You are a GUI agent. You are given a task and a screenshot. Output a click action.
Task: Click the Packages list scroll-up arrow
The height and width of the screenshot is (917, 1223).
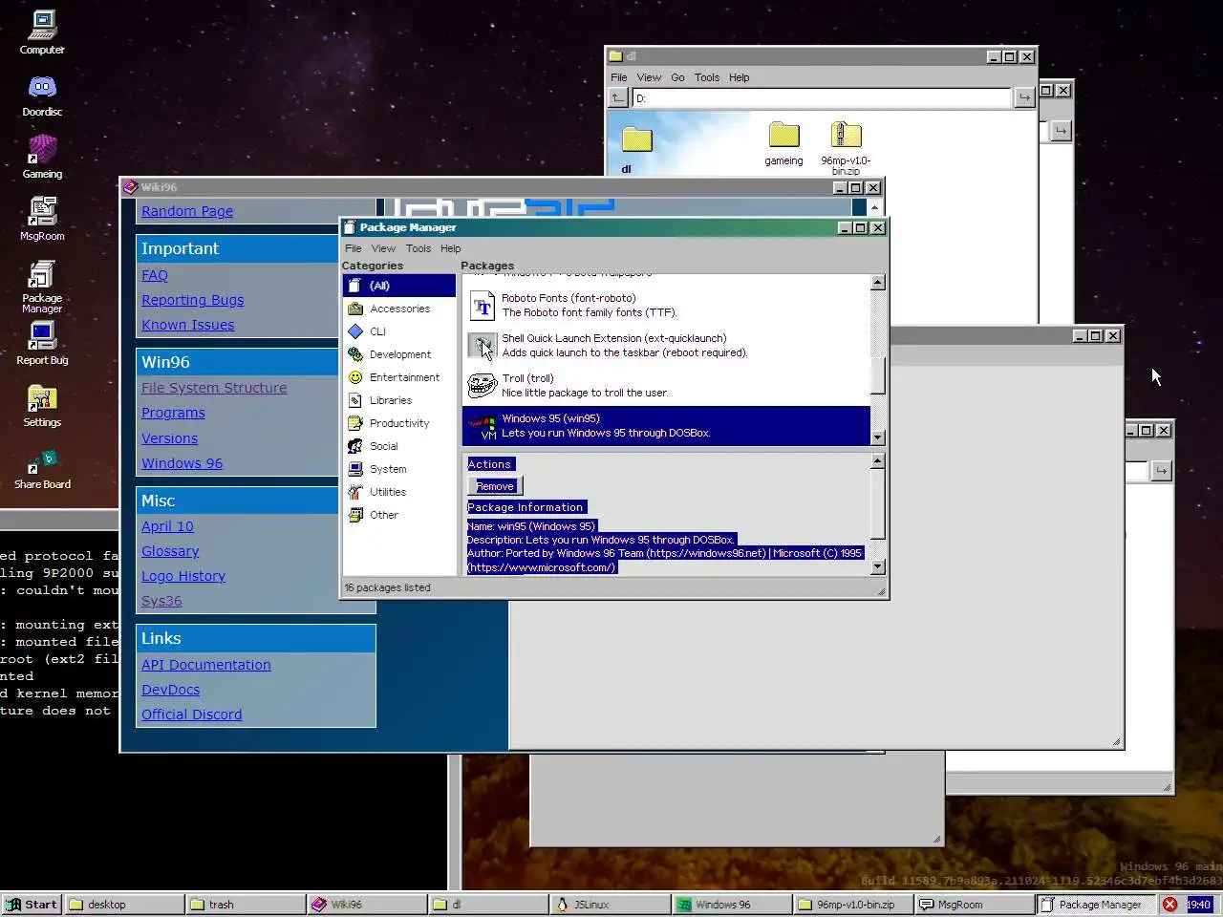(878, 283)
